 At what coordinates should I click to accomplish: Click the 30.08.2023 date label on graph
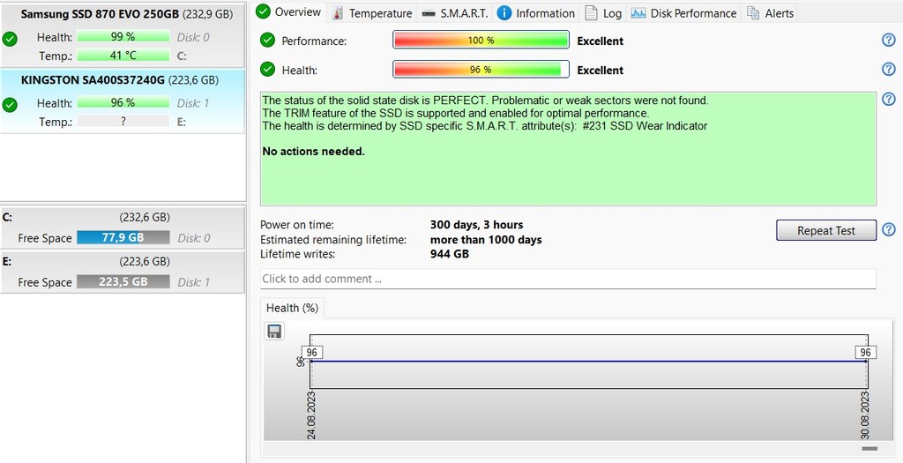tap(866, 415)
